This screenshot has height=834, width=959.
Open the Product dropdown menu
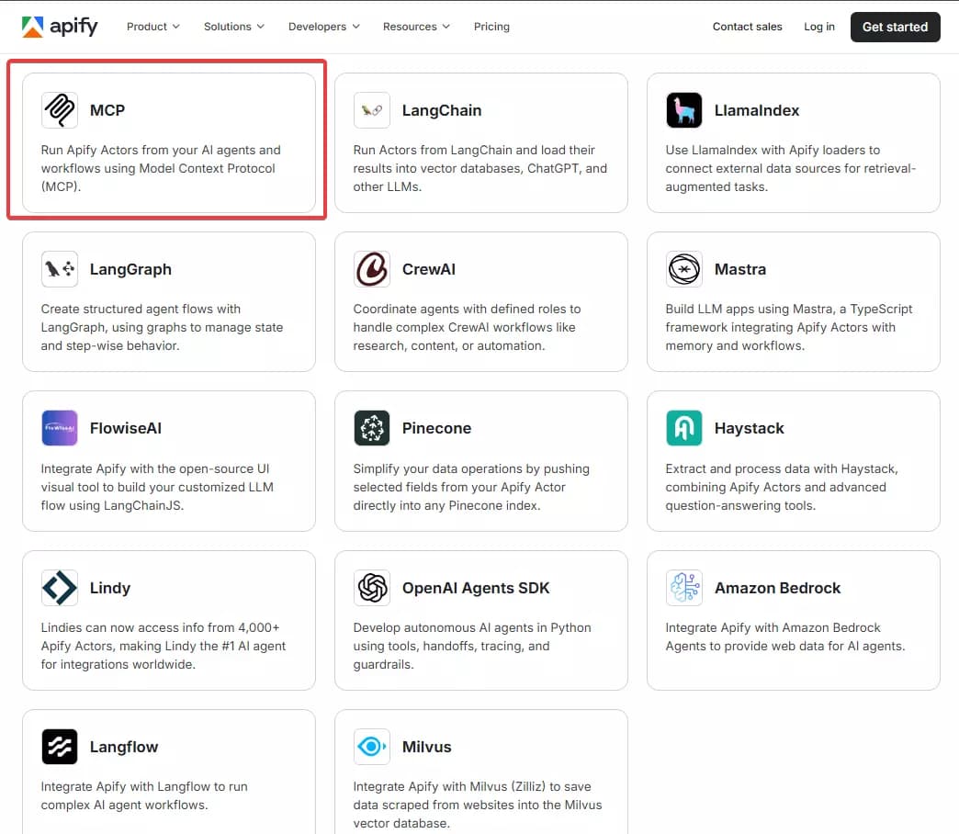pyautogui.click(x=152, y=27)
